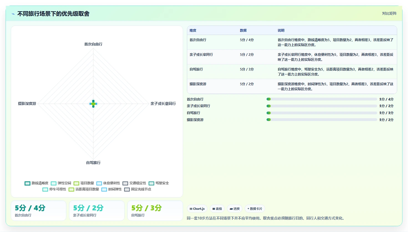Screen dimensions: 408x232
Task: Click the 自驾旅行 progress bar
Action: 322,113
